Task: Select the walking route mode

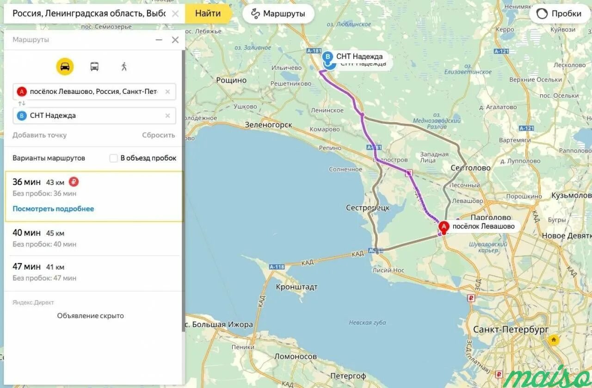Action: click(x=124, y=67)
